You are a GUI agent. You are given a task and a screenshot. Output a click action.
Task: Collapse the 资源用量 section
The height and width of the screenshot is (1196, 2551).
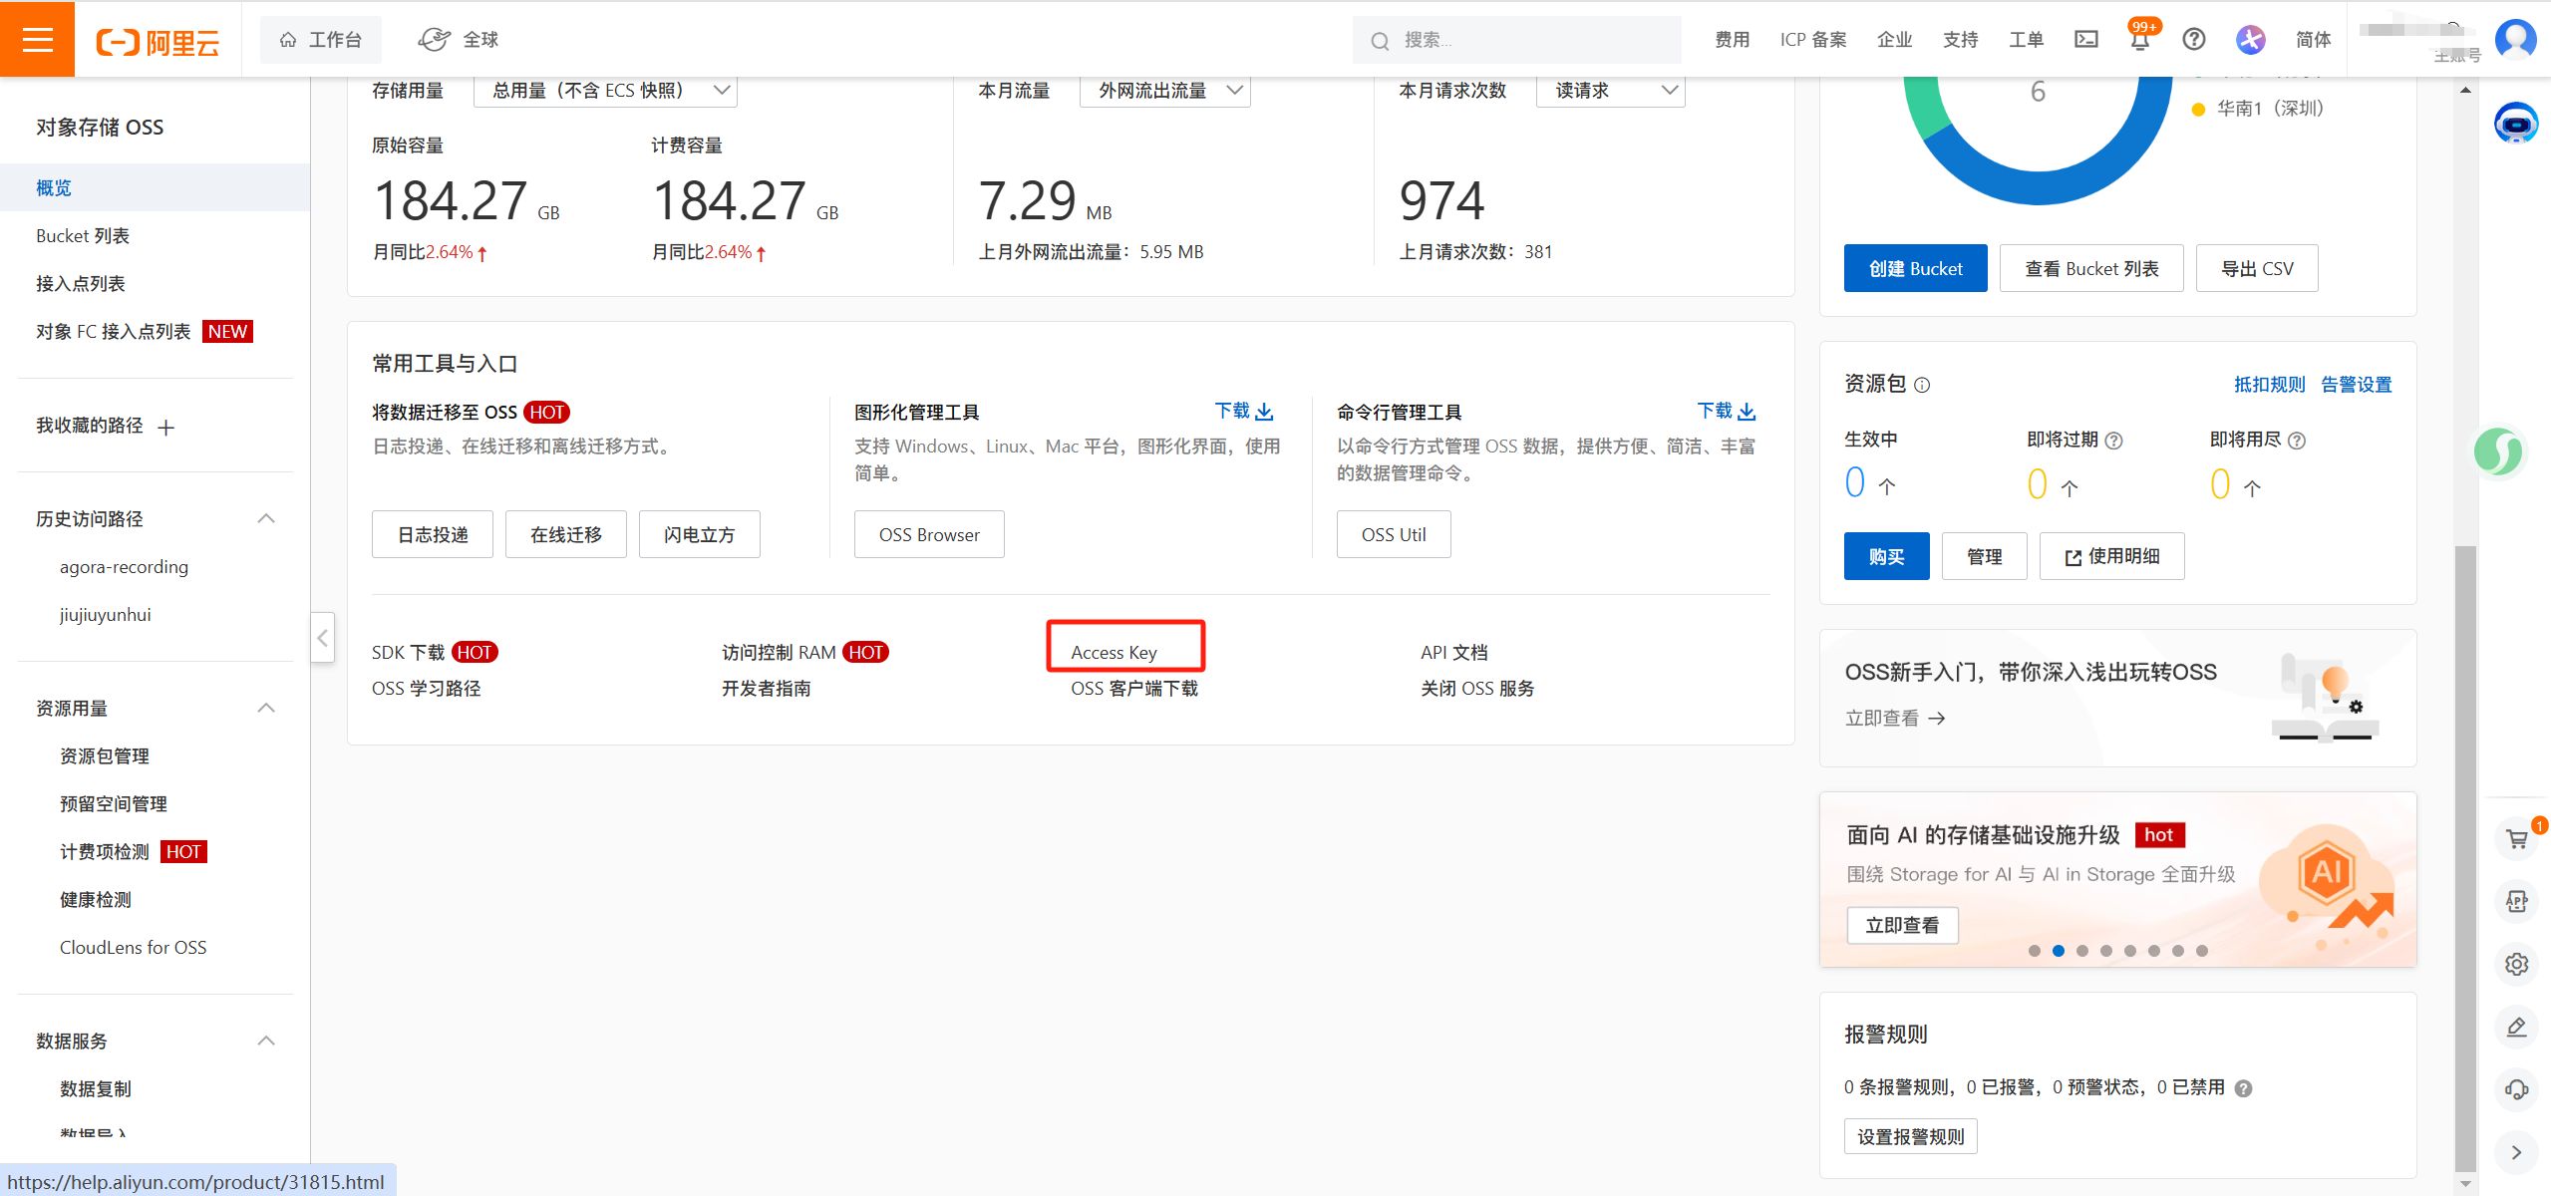pos(266,708)
